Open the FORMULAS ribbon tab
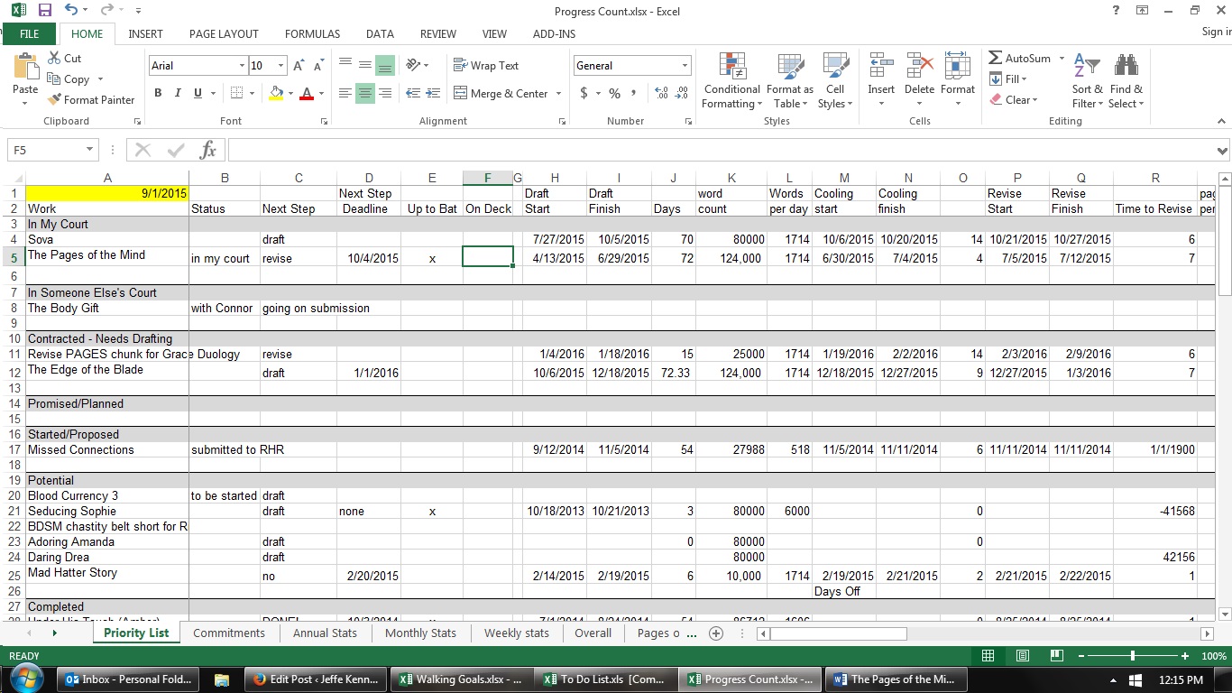1232x693 pixels. [312, 34]
